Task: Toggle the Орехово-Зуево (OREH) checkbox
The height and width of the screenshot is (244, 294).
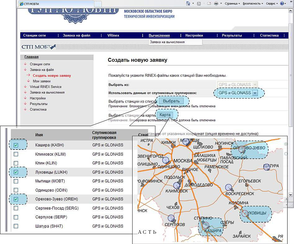Action: tap(16, 199)
